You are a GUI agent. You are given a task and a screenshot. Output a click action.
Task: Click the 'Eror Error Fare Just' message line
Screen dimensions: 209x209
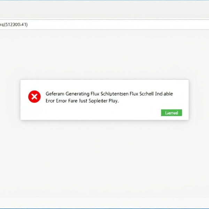tap(82, 101)
